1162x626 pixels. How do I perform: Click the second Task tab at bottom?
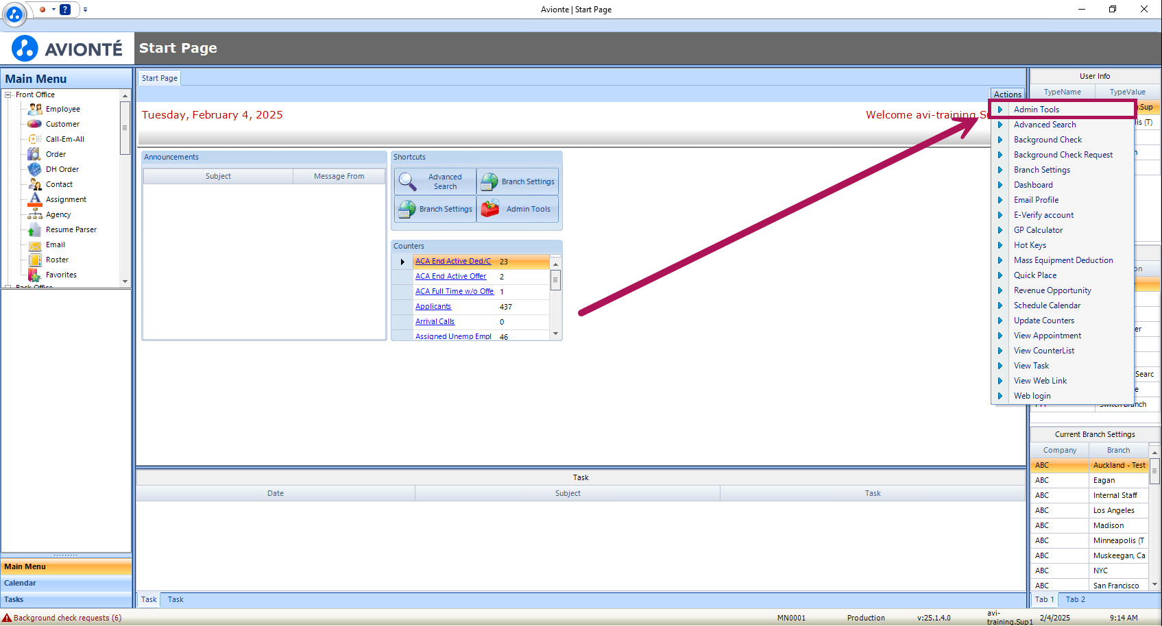pos(175,599)
